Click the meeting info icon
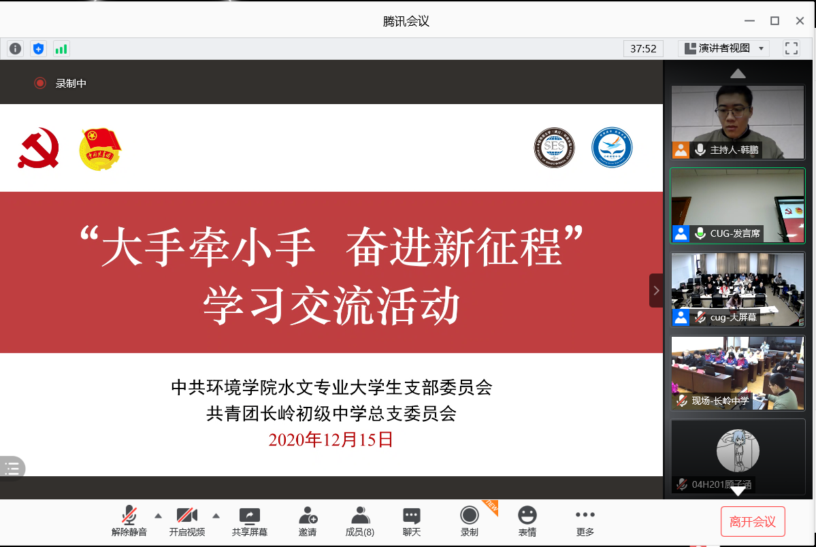The height and width of the screenshot is (547, 816). click(x=15, y=48)
